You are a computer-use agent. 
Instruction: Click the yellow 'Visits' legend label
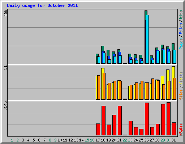pyautogui.click(x=181, y=78)
